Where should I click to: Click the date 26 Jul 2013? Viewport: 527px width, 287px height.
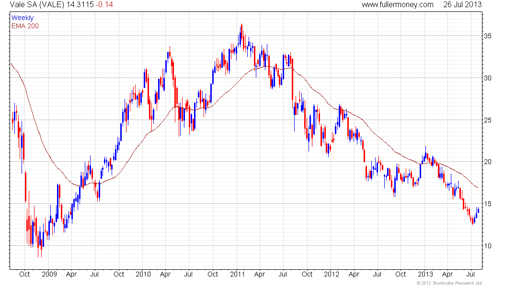tap(462, 5)
